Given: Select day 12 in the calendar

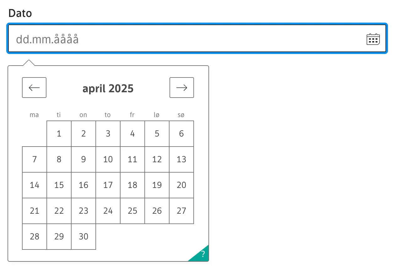Looking at the screenshot, I should click(x=157, y=159).
